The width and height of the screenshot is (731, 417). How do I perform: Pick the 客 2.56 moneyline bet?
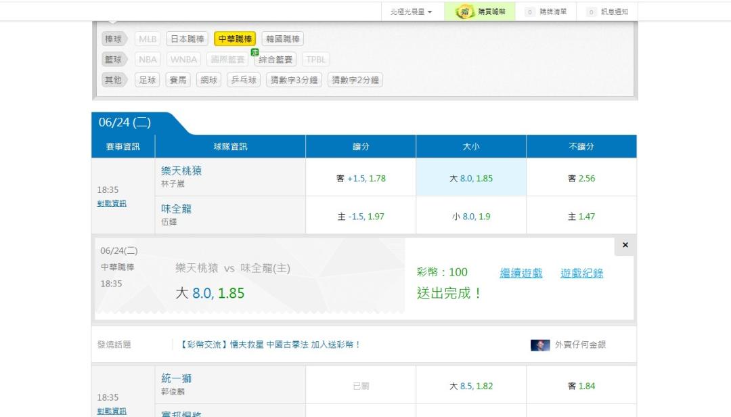(581, 178)
